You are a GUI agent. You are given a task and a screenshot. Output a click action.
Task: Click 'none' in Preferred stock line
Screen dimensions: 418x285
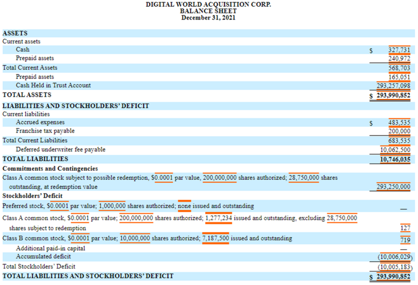coord(185,206)
